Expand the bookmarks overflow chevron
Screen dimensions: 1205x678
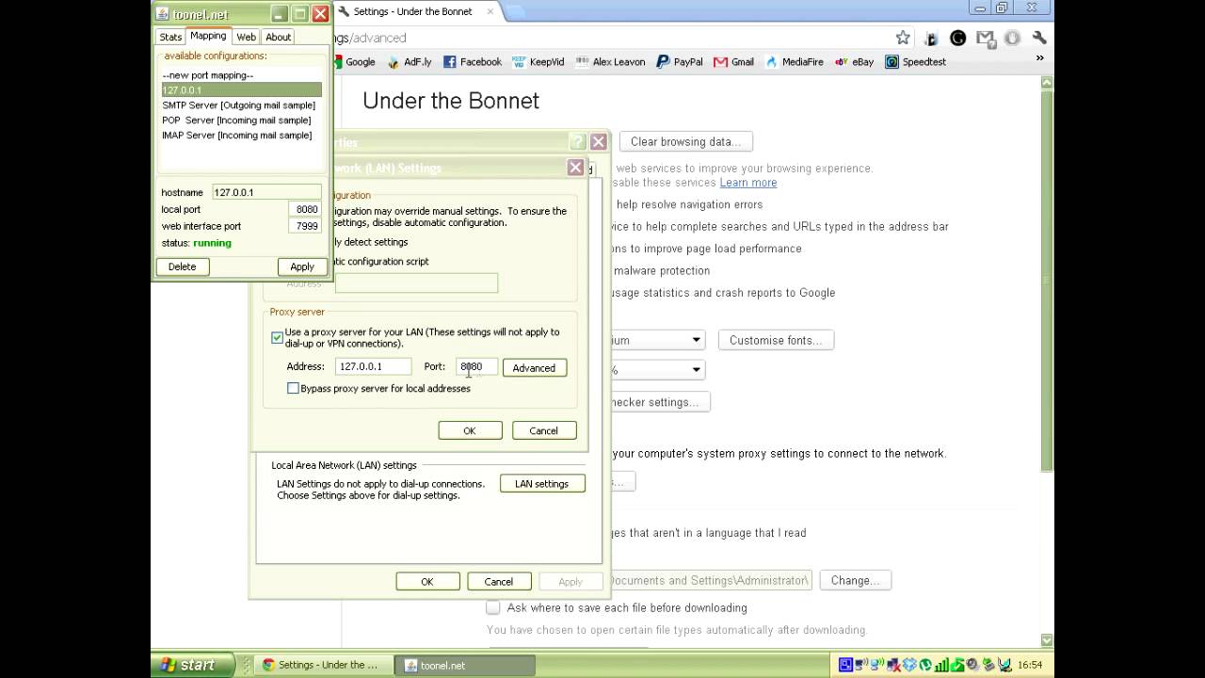pos(1040,58)
